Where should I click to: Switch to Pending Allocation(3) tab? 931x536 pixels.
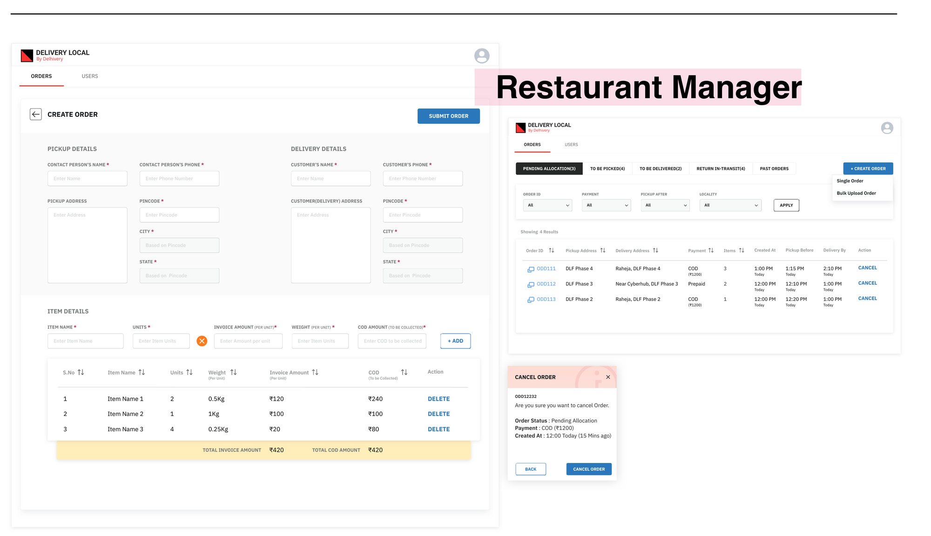click(549, 168)
